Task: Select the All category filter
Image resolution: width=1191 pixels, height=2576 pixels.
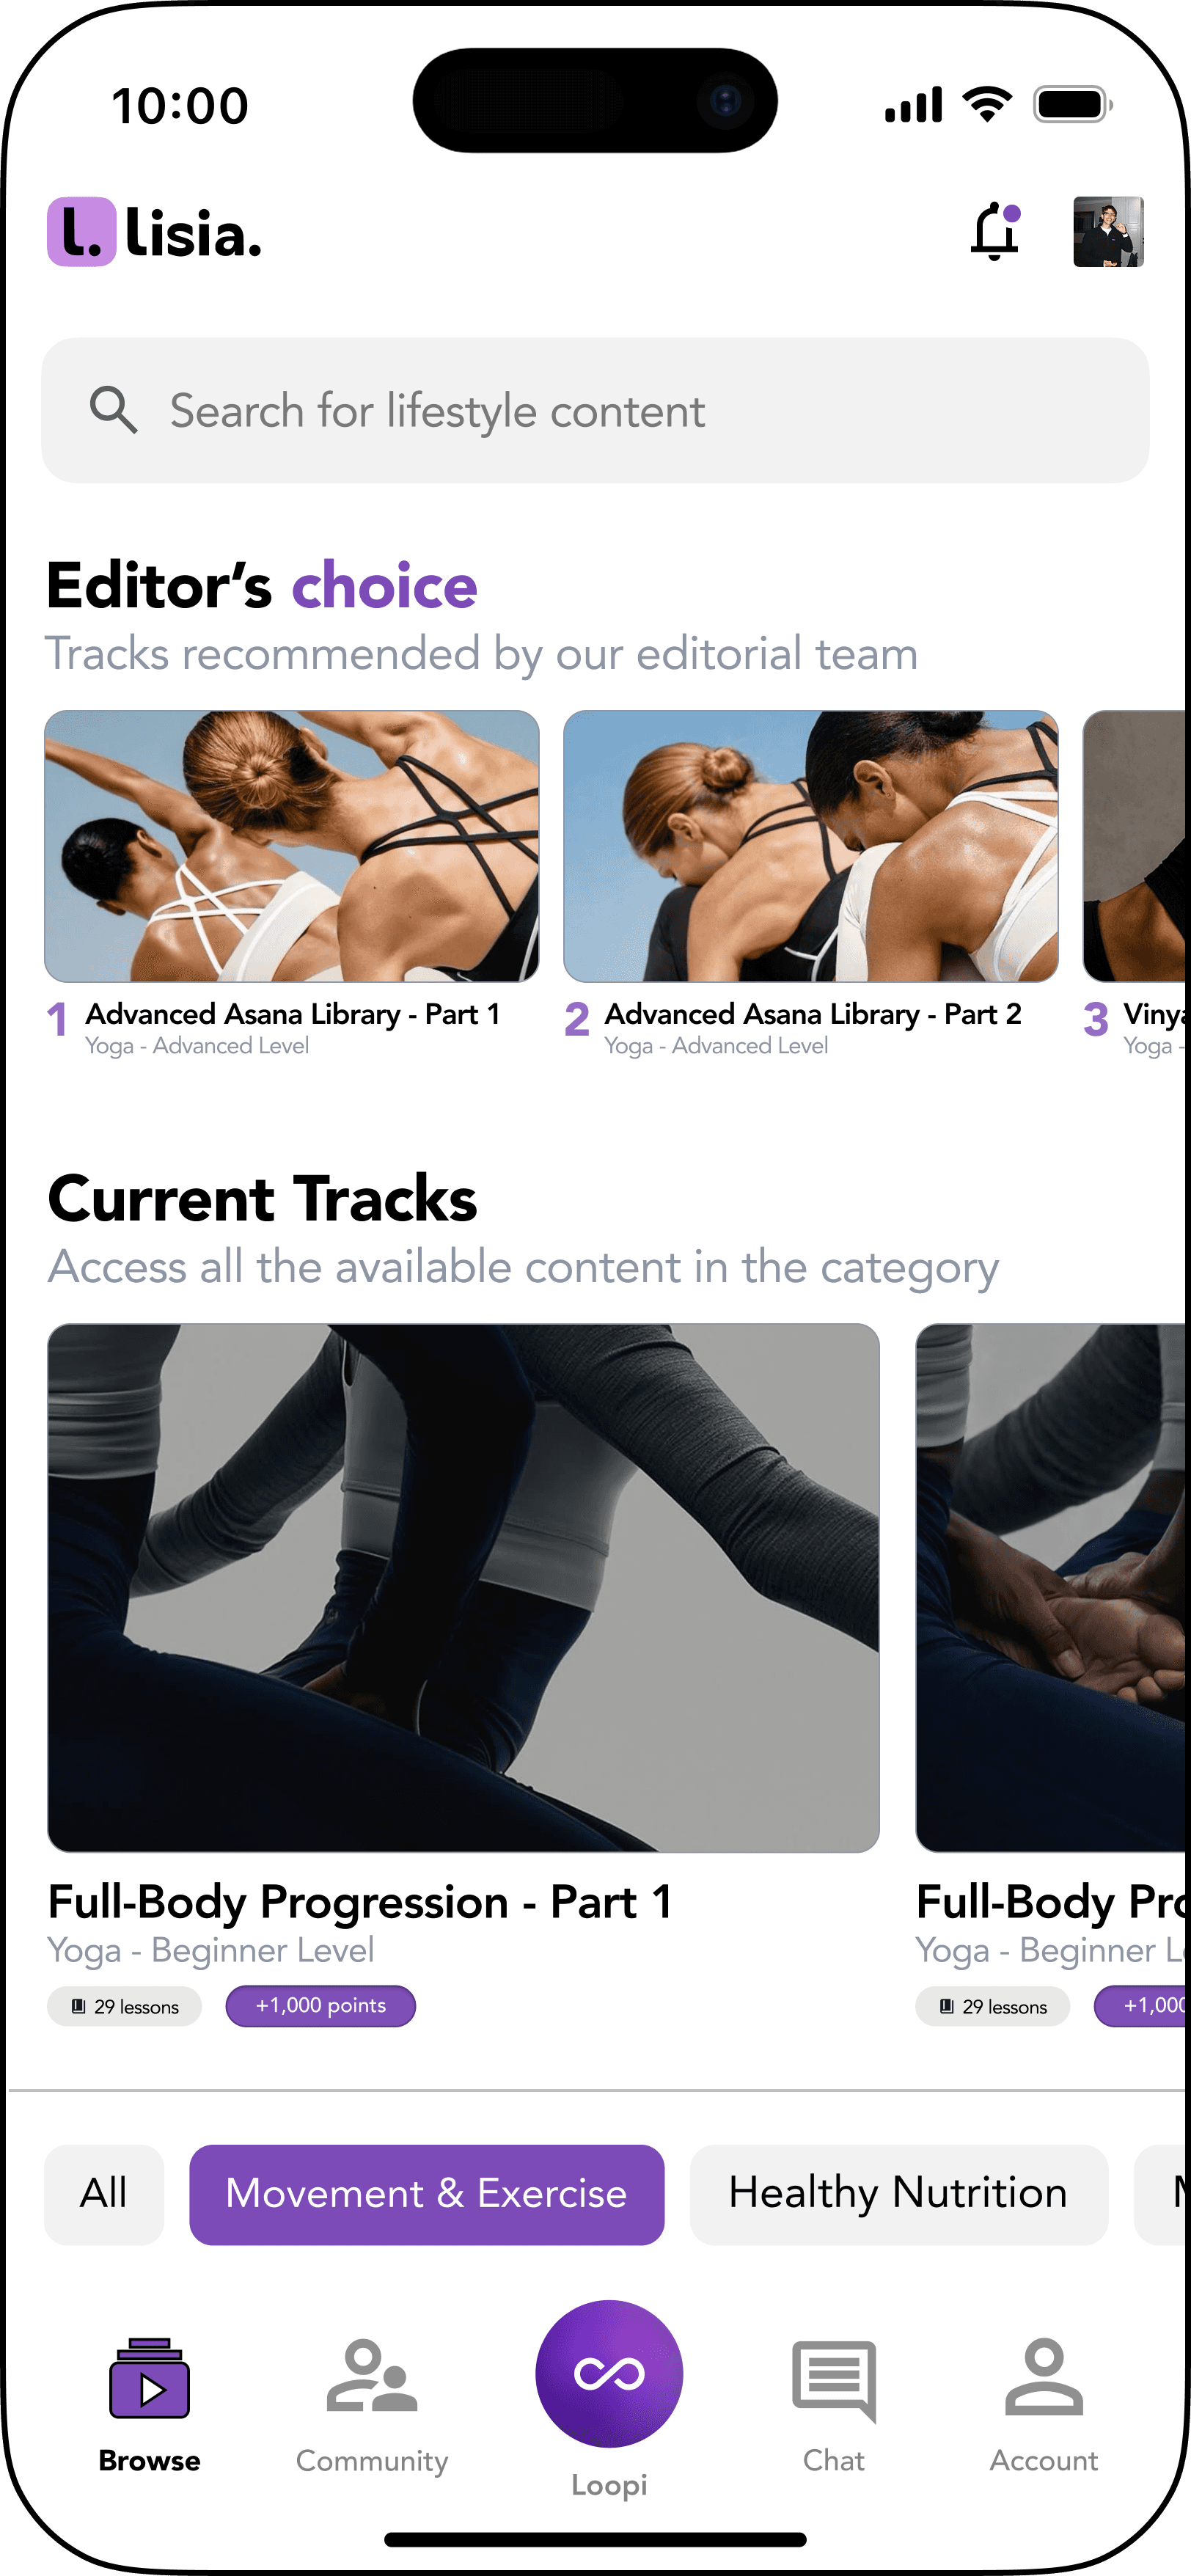Action: point(104,2194)
